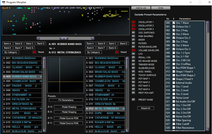Check the Noise Level parameter checkbox
Screen dimensions: 212x134
tap(174, 98)
